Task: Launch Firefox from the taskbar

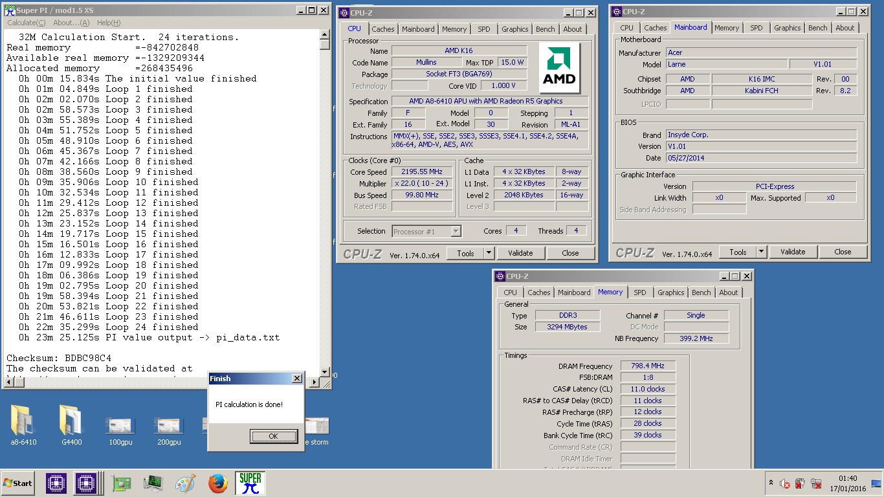Action: click(218, 483)
